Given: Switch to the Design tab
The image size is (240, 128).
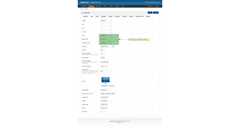Looking at the screenshot, I should tap(148, 16).
